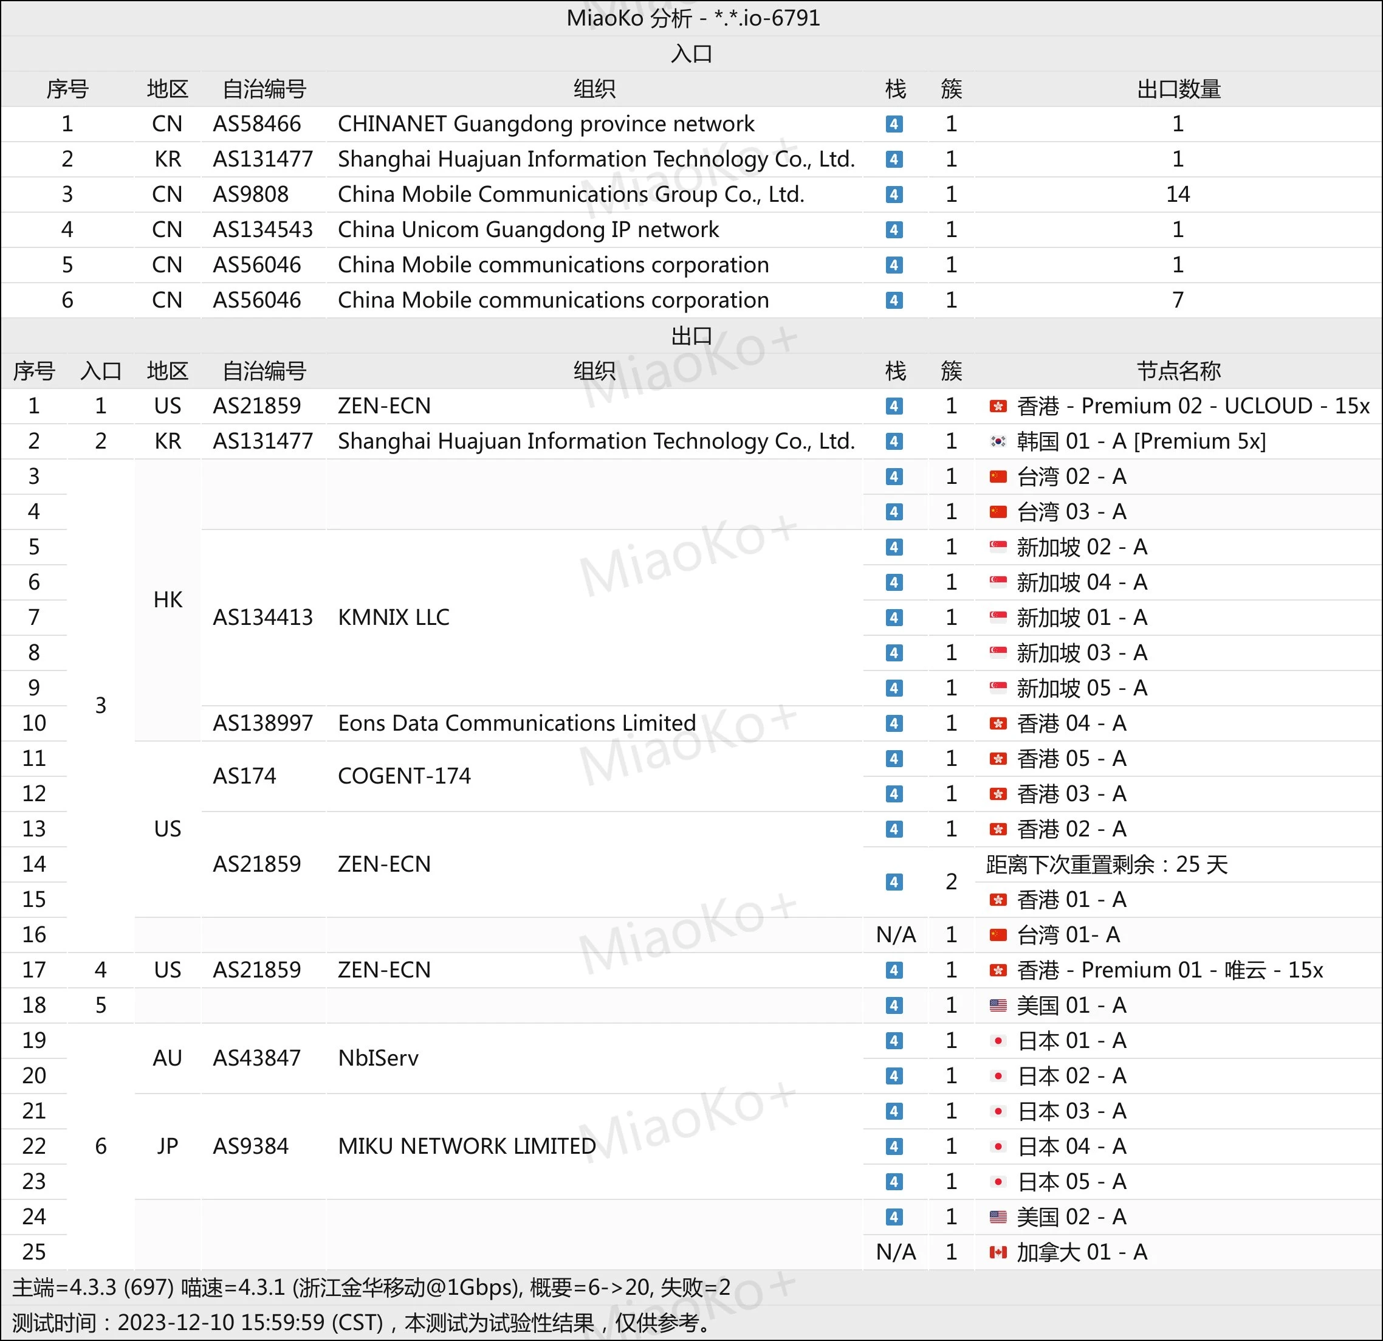Select the MIKU NETWORK LIMITED organization cell
Image resolution: width=1383 pixels, height=1341 pixels.
[x=467, y=1146]
